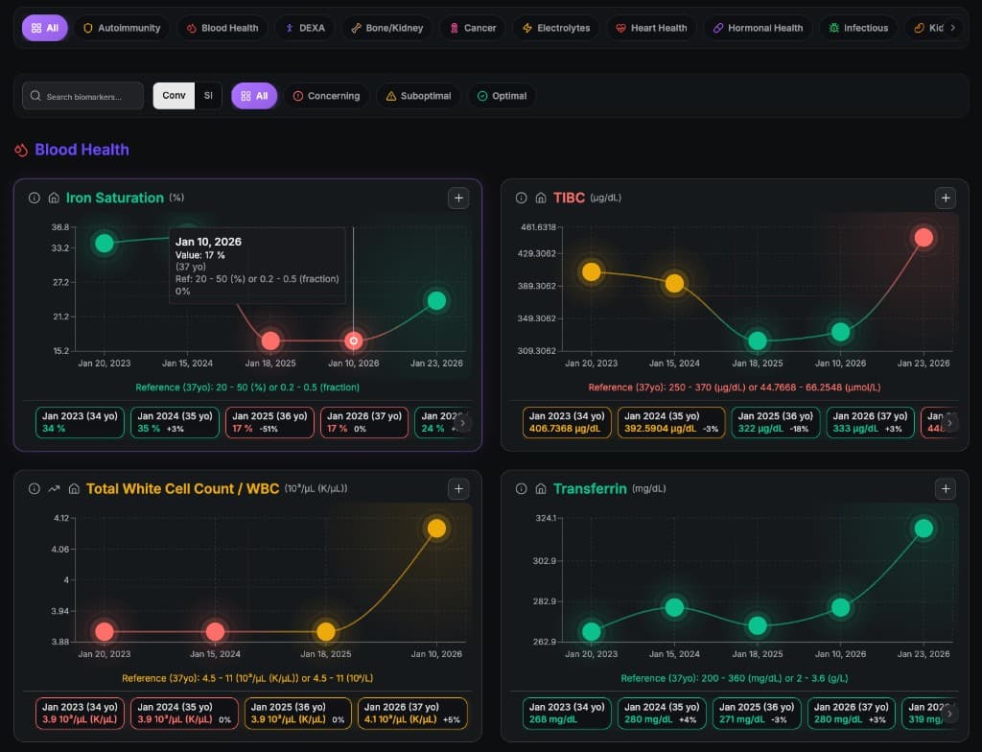Click the Optimal filter button

(x=502, y=96)
